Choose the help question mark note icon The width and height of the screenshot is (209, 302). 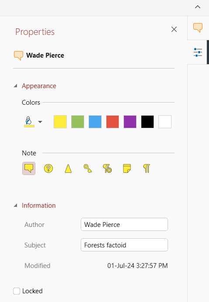(48, 168)
